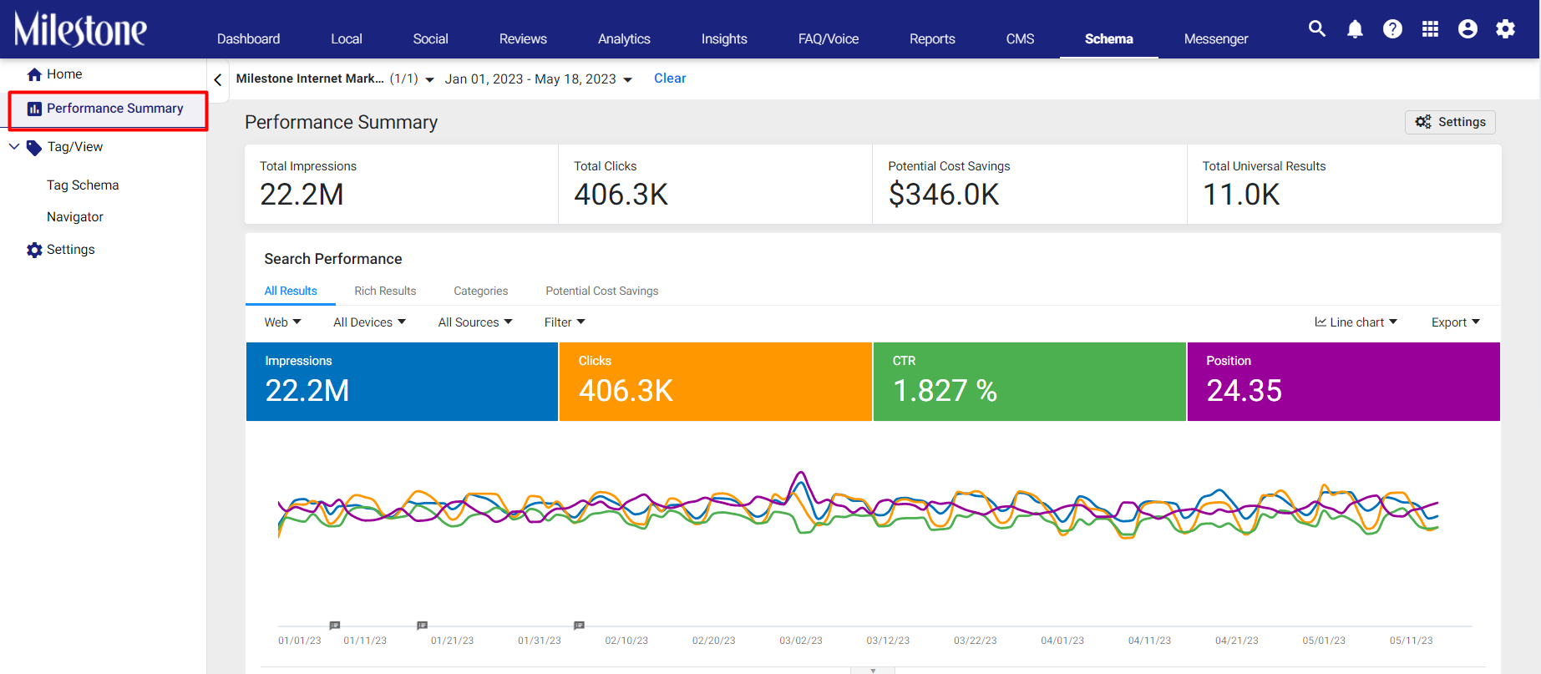
Task: Open the All Devices dropdown
Action: tap(369, 322)
